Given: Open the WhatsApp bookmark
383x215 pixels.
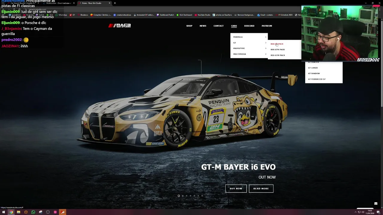Looking at the screenshot, I should tap(61, 15).
